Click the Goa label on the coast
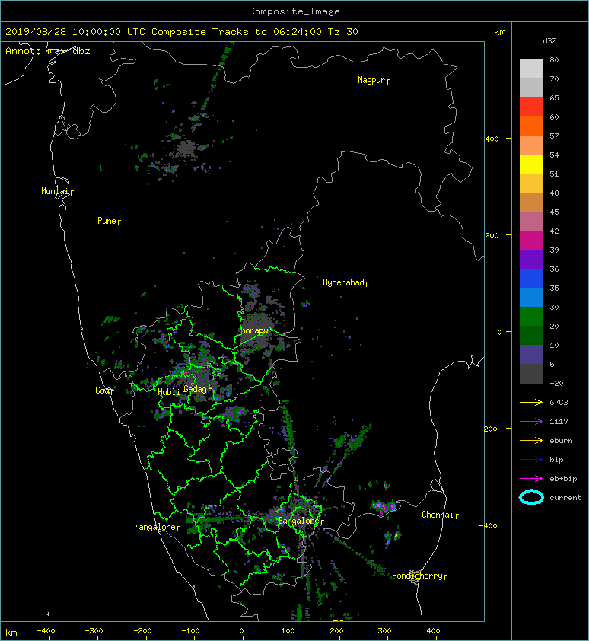Viewport: 589px width, 641px height. pyautogui.click(x=102, y=391)
